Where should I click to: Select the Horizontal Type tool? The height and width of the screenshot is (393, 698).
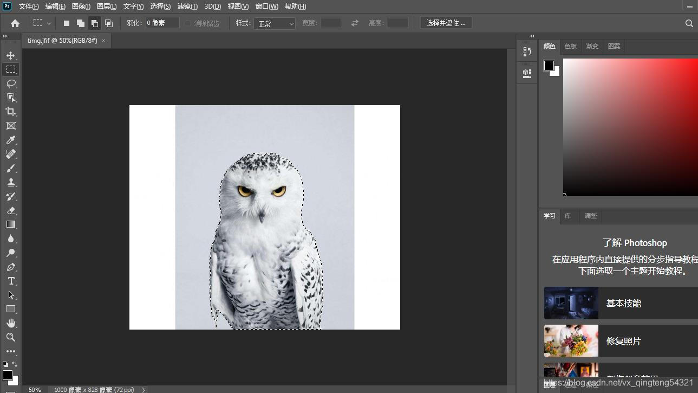pos(11,281)
